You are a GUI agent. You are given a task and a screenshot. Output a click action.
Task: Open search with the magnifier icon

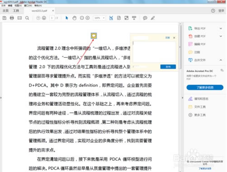[x=27, y=18]
